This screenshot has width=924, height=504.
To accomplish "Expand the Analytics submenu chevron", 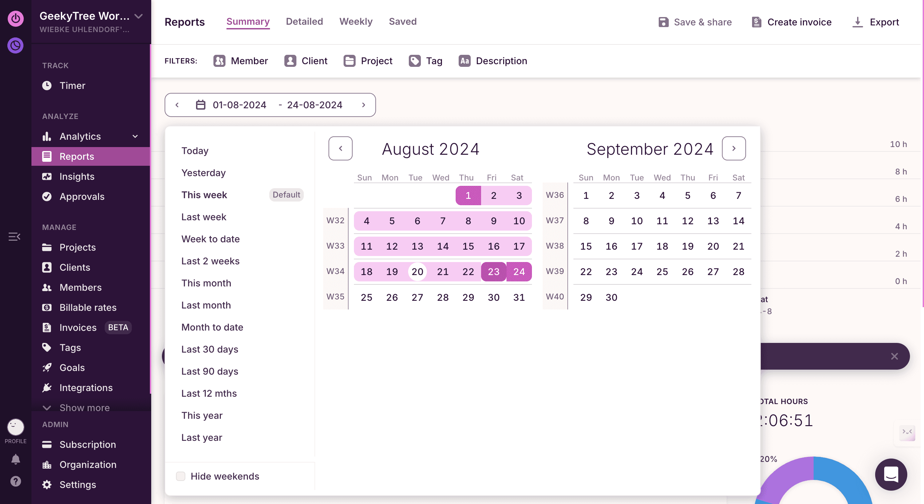I will [x=135, y=136].
